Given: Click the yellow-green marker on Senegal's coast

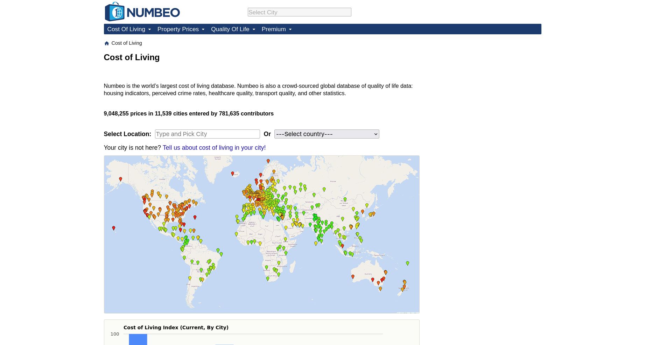Looking at the screenshot, I should (x=236, y=234).
